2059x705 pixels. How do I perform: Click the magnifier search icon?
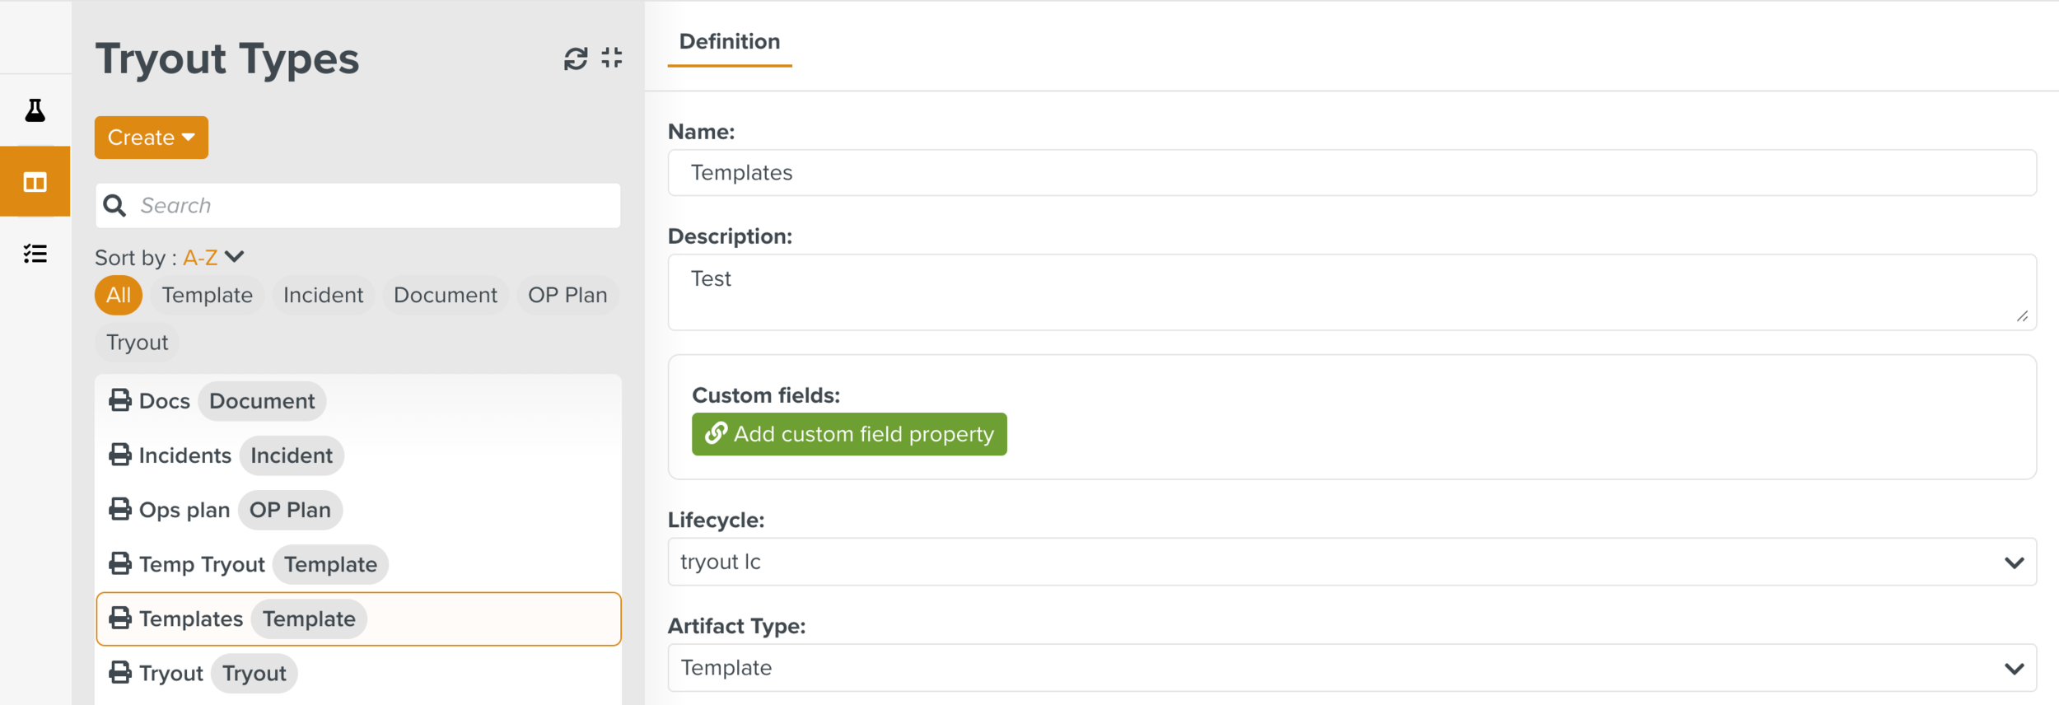[x=115, y=206]
